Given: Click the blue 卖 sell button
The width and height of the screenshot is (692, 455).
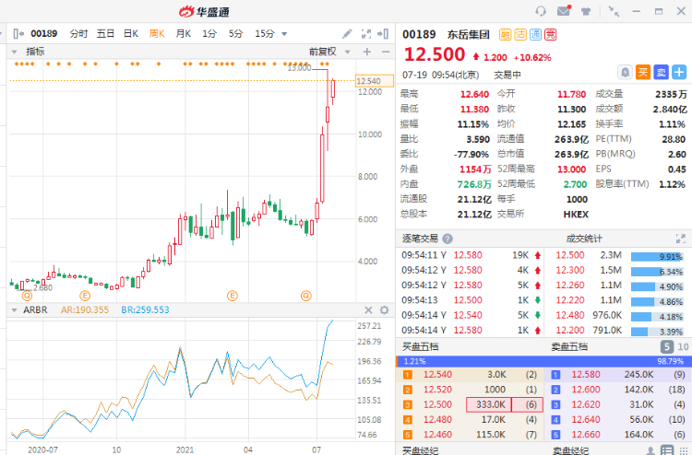Looking at the screenshot, I should [x=662, y=72].
